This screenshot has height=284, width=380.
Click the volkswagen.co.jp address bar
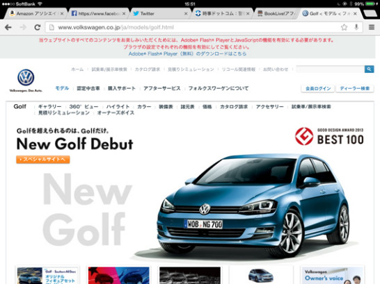[x=194, y=27]
